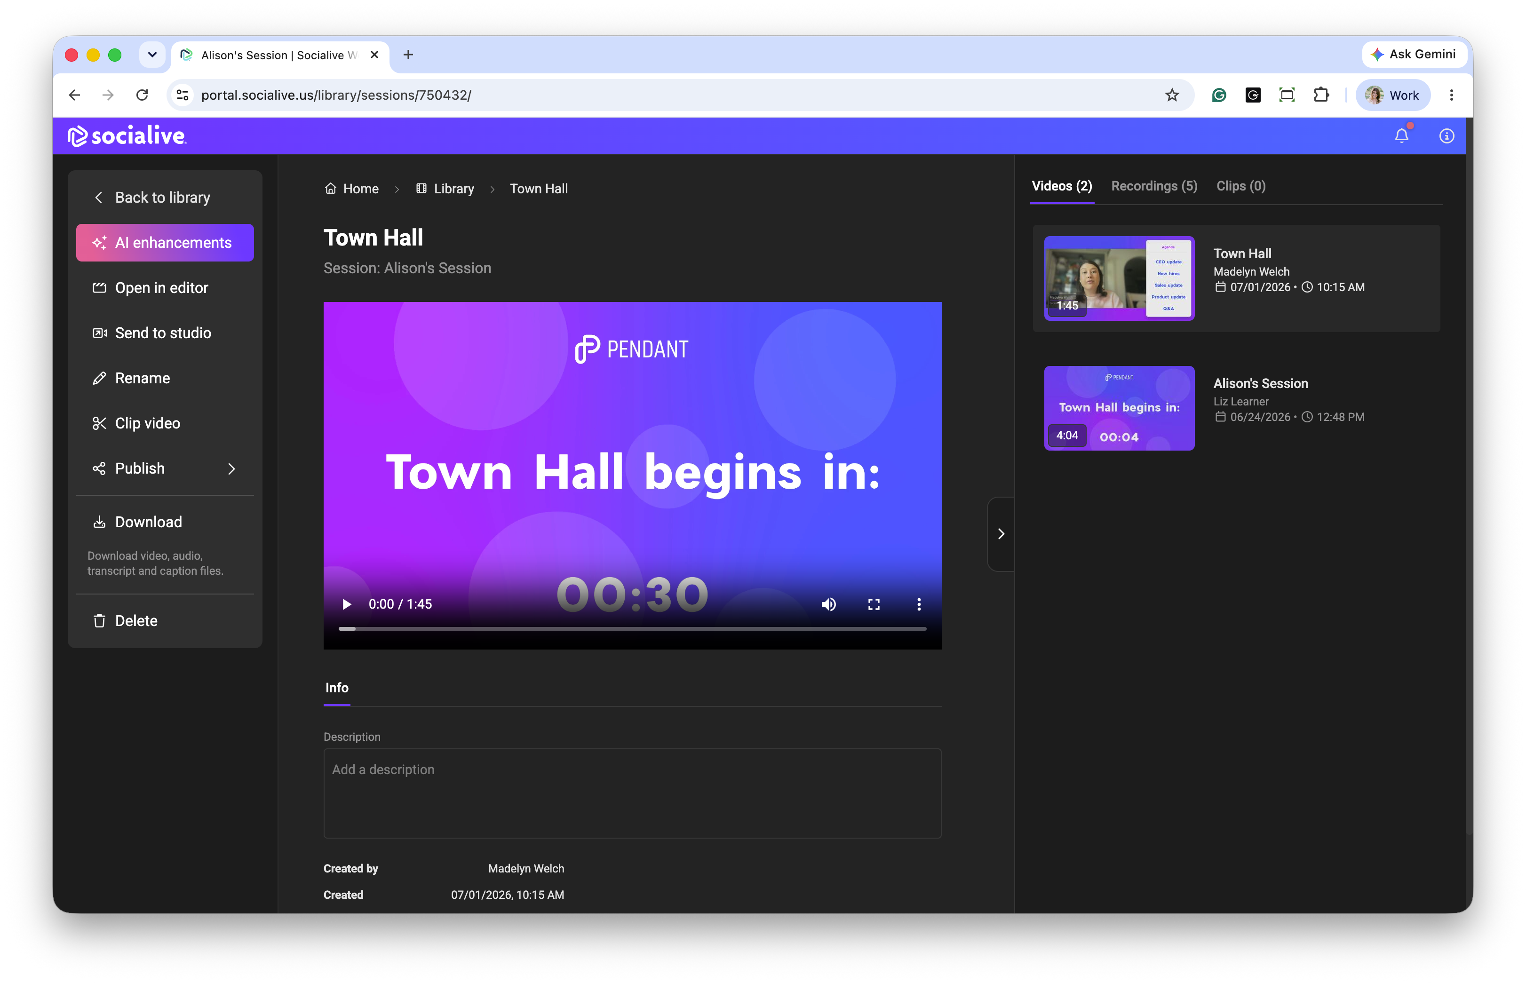This screenshot has width=1526, height=983.
Task: Select Send to studio
Action: (x=165, y=333)
